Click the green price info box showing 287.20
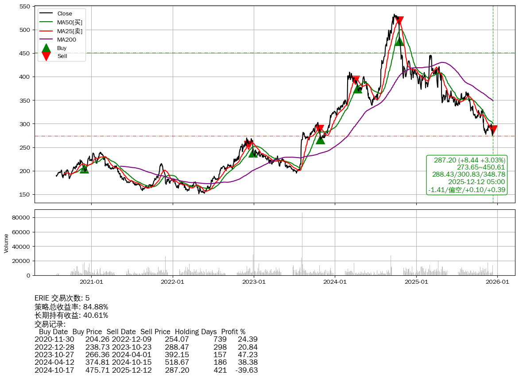 (x=467, y=175)
